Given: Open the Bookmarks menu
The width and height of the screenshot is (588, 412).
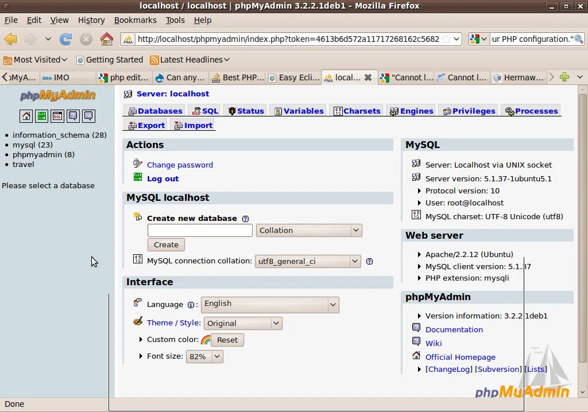Looking at the screenshot, I should pyautogui.click(x=136, y=20).
